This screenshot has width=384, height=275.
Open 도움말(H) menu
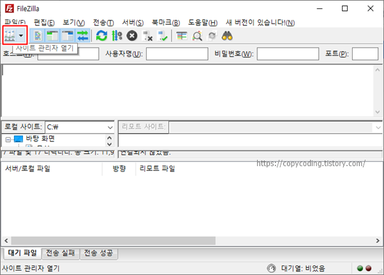pos(203,23)
